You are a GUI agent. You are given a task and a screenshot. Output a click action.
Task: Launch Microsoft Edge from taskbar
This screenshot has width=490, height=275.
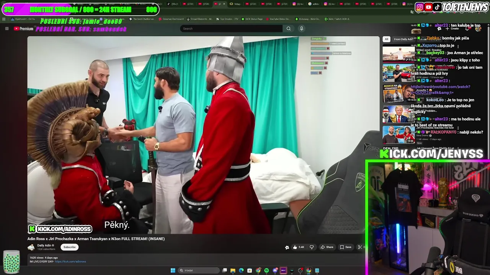[x=241, y=270]
